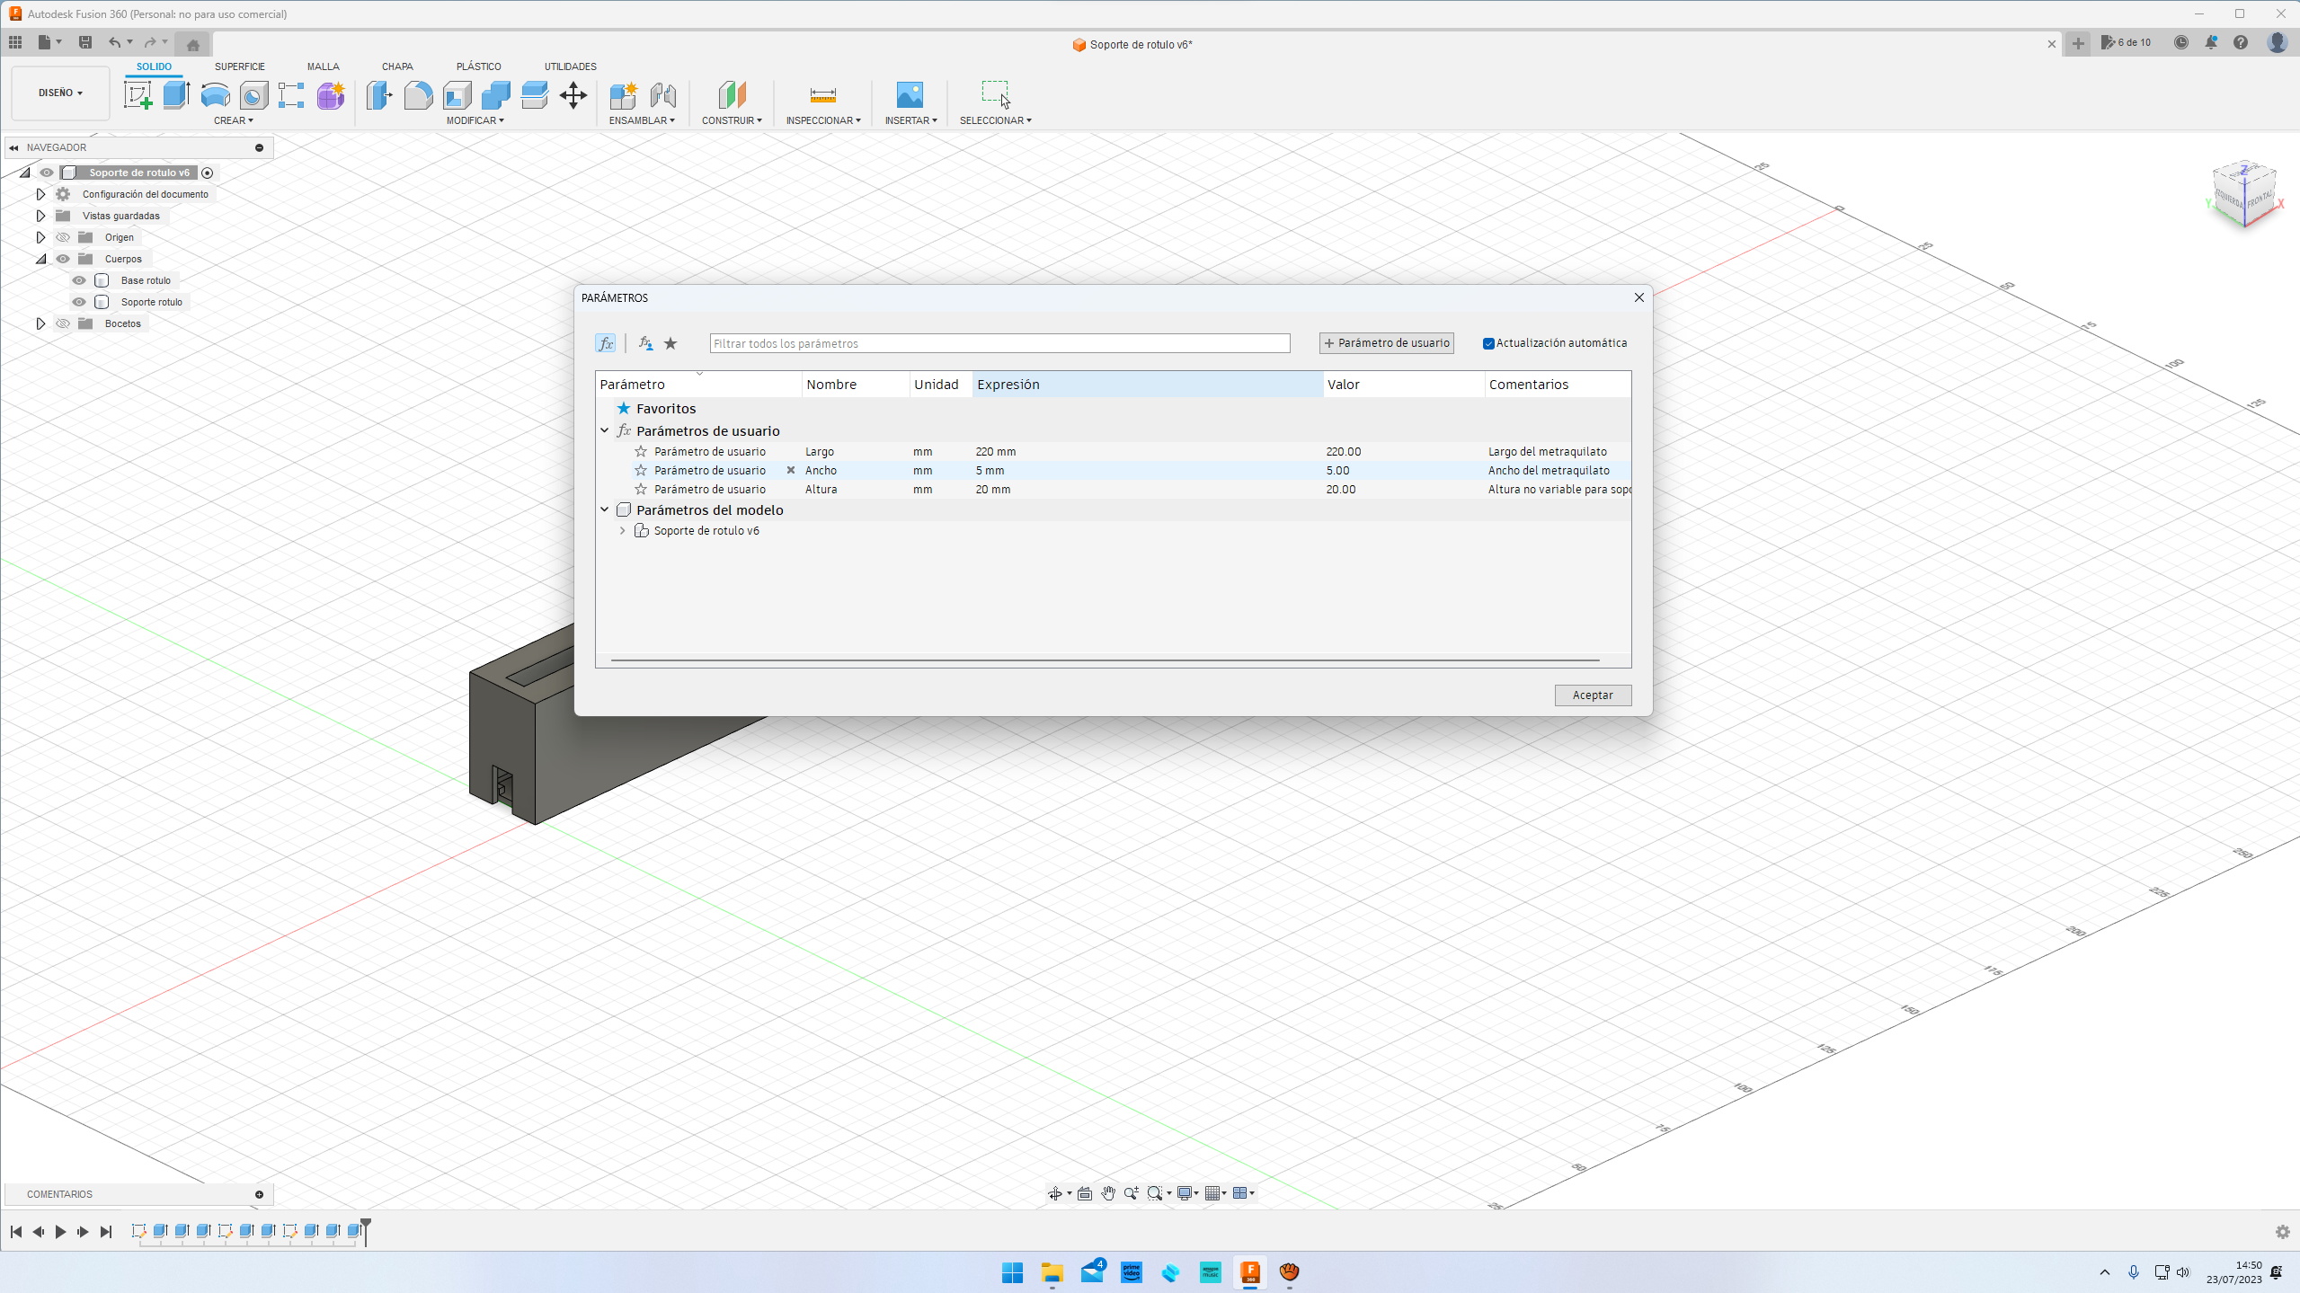The image size is (2300, 1293).
Task: Select the Extrude tool icon
Action: 176,94
